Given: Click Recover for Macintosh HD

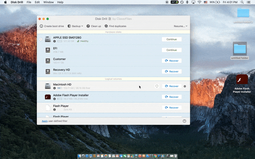Looking at the screenshot, I should point(172,86).
